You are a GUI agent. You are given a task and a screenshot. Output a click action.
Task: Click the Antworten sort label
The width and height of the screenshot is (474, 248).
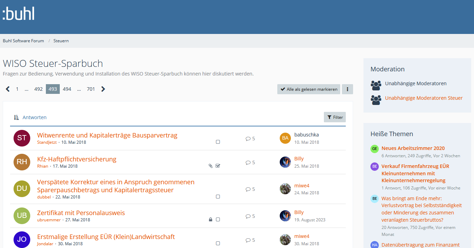(x=34, y=117)
